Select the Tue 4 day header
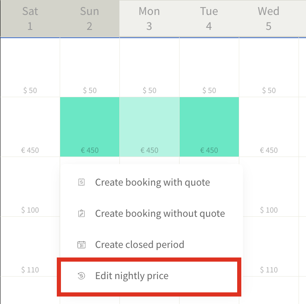The height and width of the screenshot is (304, 306). (209, 19)
